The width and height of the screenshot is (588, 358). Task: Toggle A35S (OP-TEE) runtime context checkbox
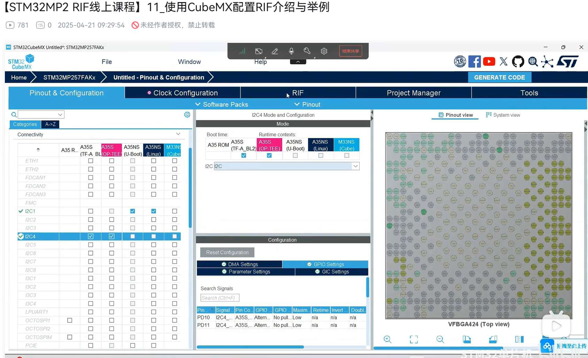click(269, 155)
